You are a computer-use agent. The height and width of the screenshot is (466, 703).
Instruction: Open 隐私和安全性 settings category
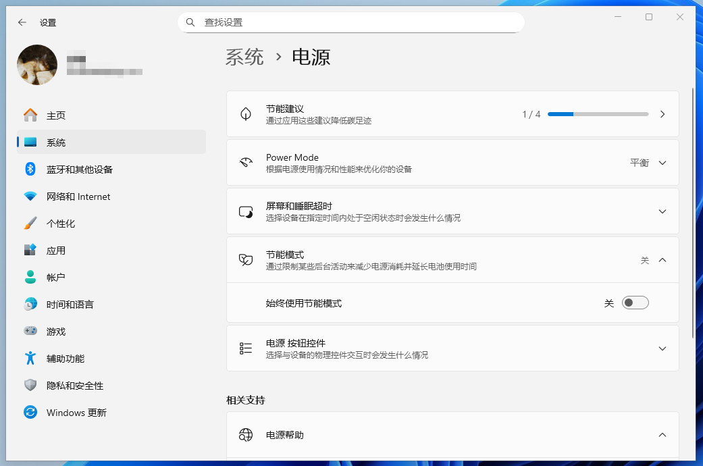pos(111,385)
